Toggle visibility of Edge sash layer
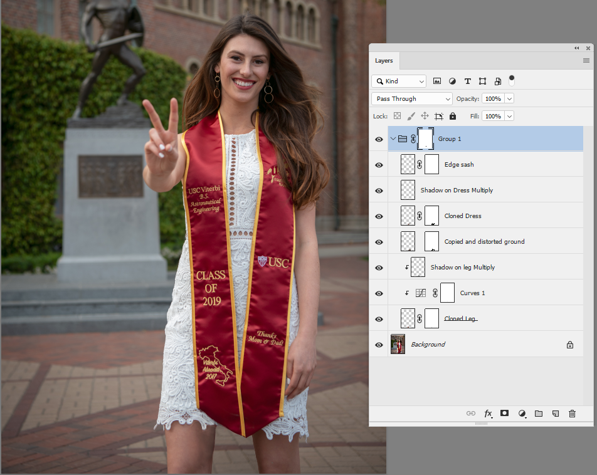597x475 pixels. click(x=379, y=165)
